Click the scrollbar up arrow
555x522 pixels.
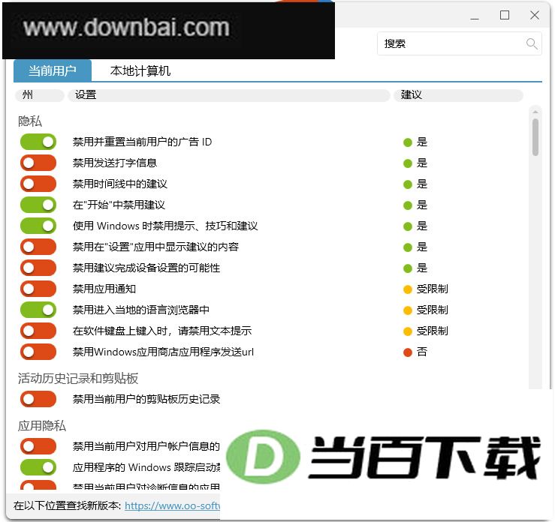coord(535,112)
